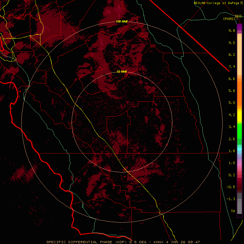Screen dimensions: 244x244
Task: Select the 3.4 scale label
Action: pos(232,127)
